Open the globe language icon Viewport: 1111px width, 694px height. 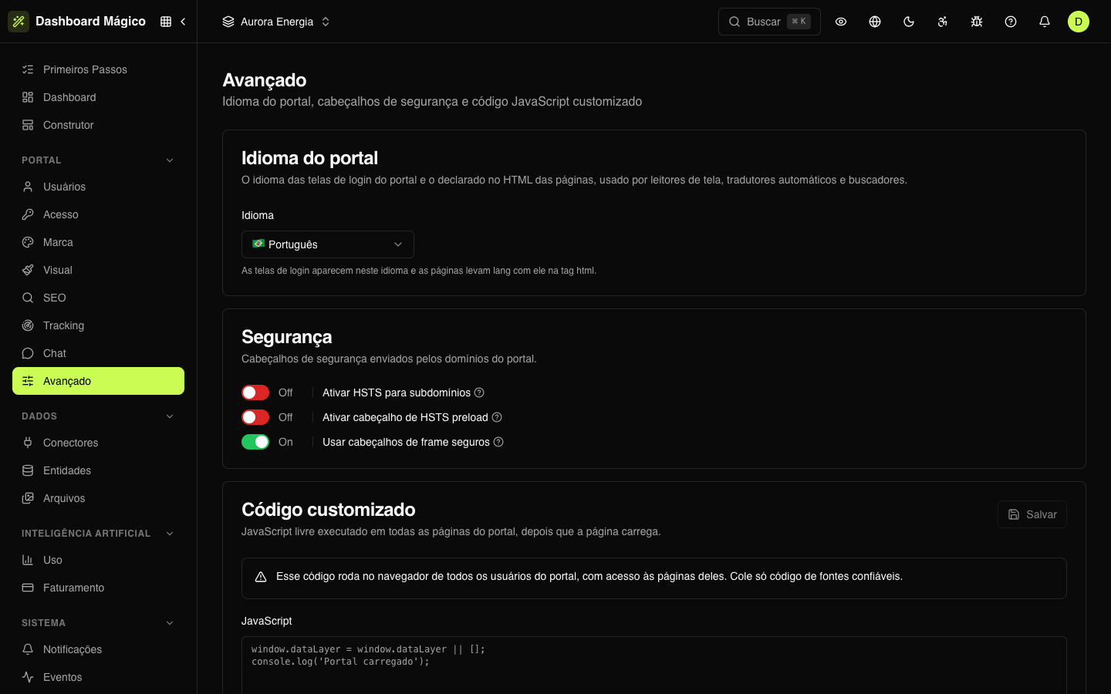pyautogui.click(x=875, y=22)
